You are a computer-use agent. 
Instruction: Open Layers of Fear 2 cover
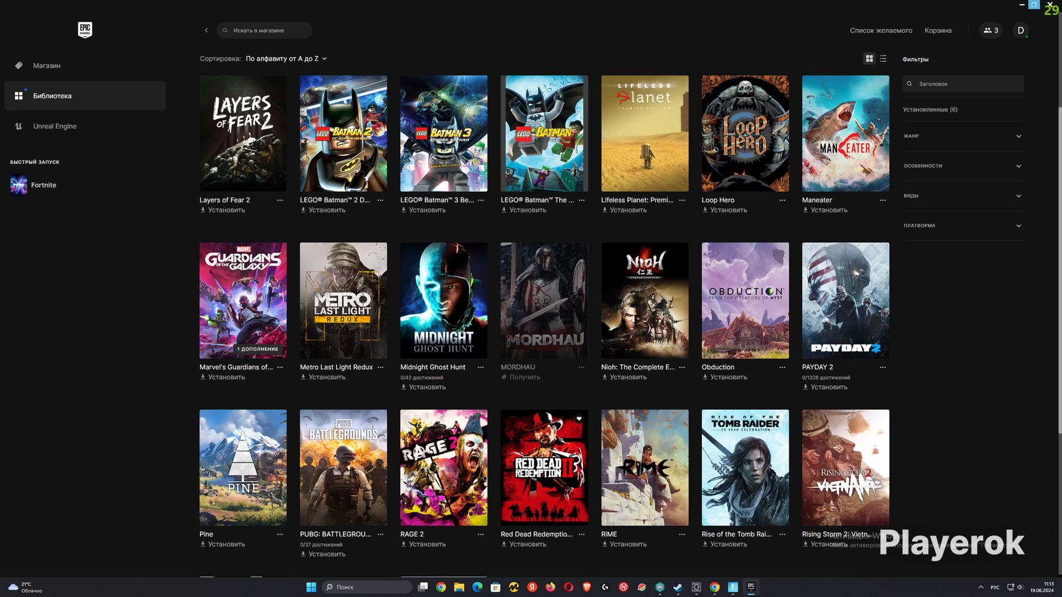pyautogui.click(x=243, y=133)
